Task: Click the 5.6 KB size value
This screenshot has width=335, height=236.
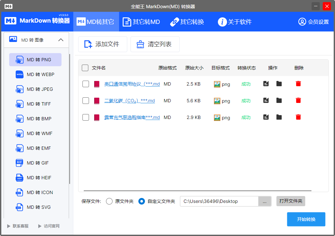Action: [x=194, y=101]
